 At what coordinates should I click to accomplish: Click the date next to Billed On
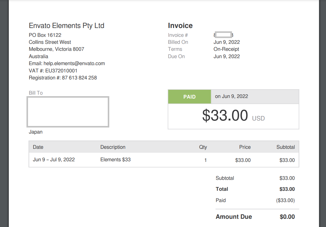(x=226, y=42)
